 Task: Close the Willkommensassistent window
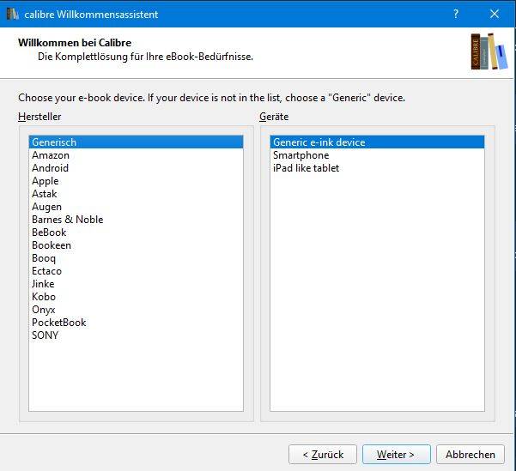point(495,14)
